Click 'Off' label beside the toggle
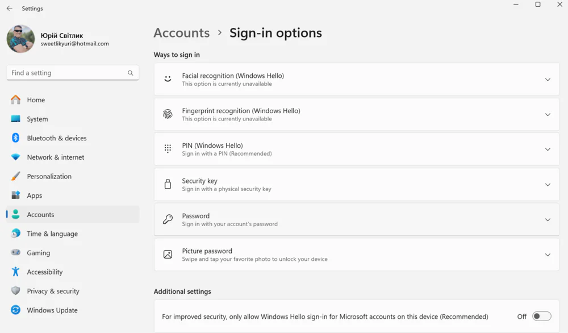Viewport: 568px width, 333px height. (x=521, y=317)
